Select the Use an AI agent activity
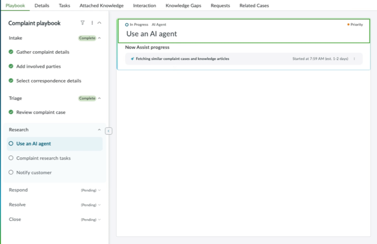The height and width of the screenshot is (244, 377). pyautogui.click(x=55, y=144)
